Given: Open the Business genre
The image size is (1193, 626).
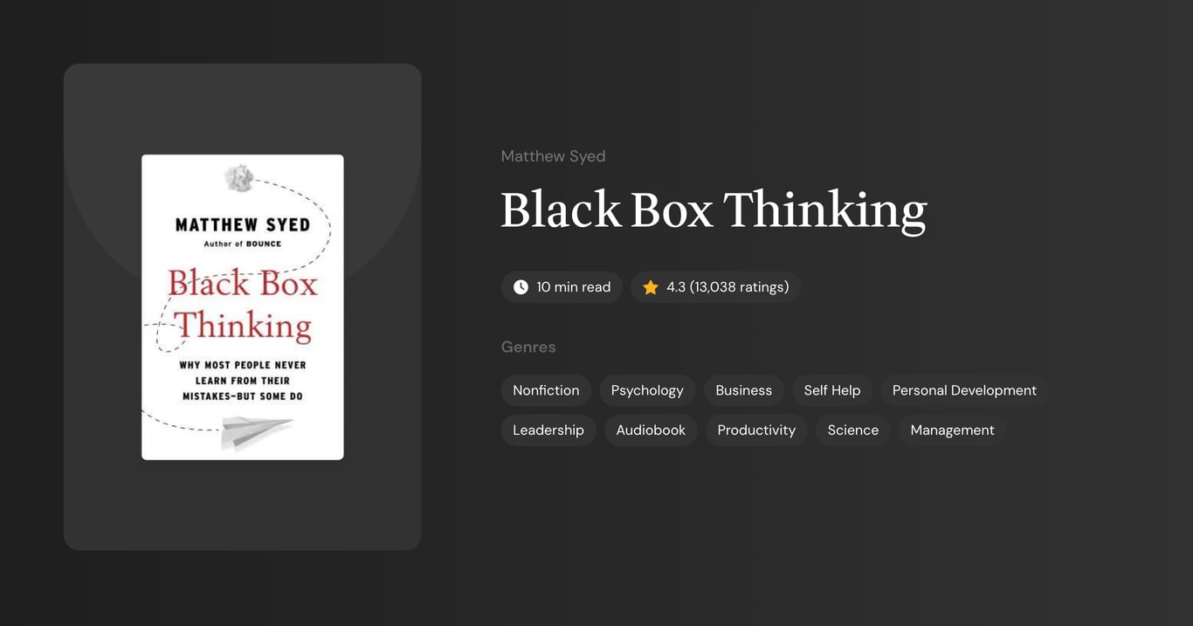Looking at the screenshot, I should (743, 390).
